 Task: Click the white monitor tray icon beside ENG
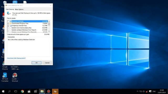click(150, 91)
